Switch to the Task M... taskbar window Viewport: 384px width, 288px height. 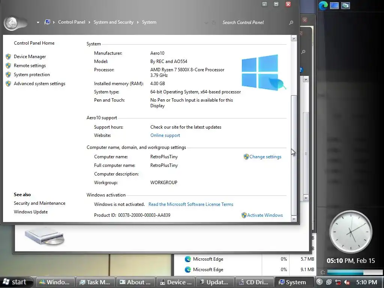tap(96, 282)
